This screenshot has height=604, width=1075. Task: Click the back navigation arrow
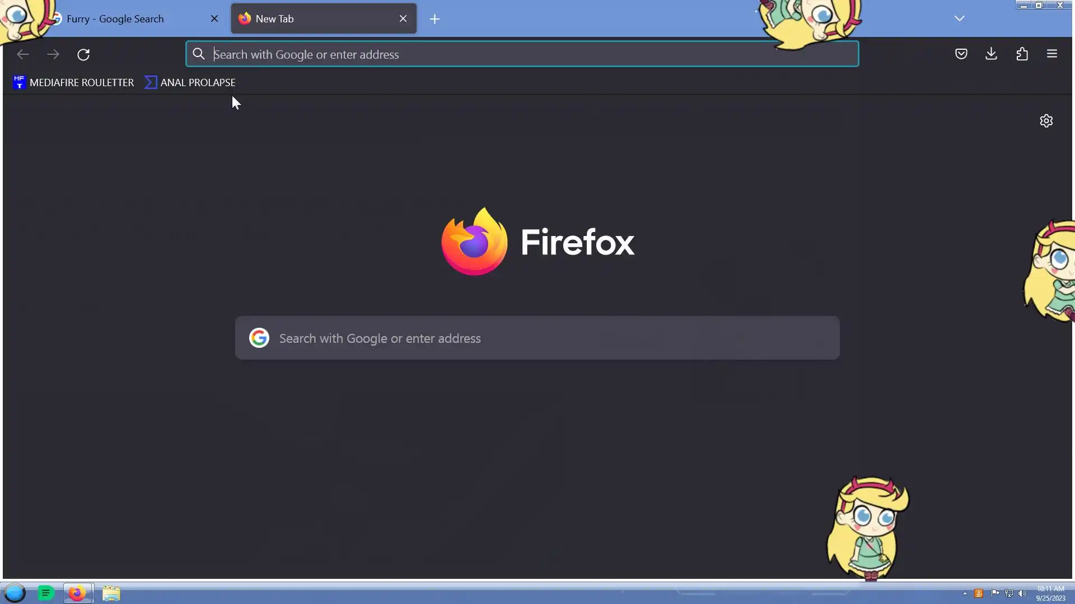pyautogui.click(x=23, y=54)
